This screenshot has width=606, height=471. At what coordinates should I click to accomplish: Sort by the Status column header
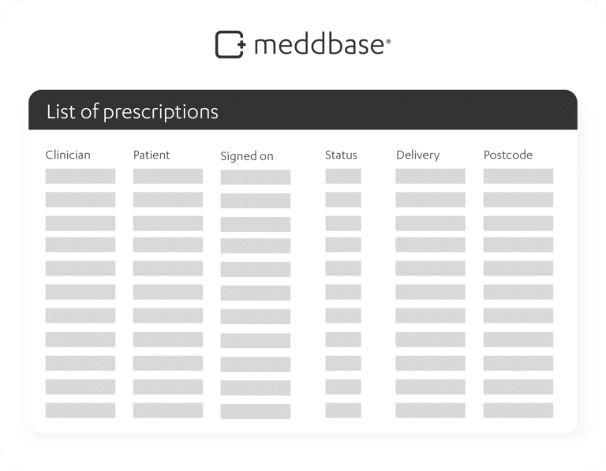(341, 155)
